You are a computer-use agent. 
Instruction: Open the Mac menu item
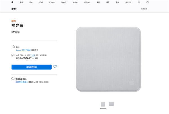point(31,2)
